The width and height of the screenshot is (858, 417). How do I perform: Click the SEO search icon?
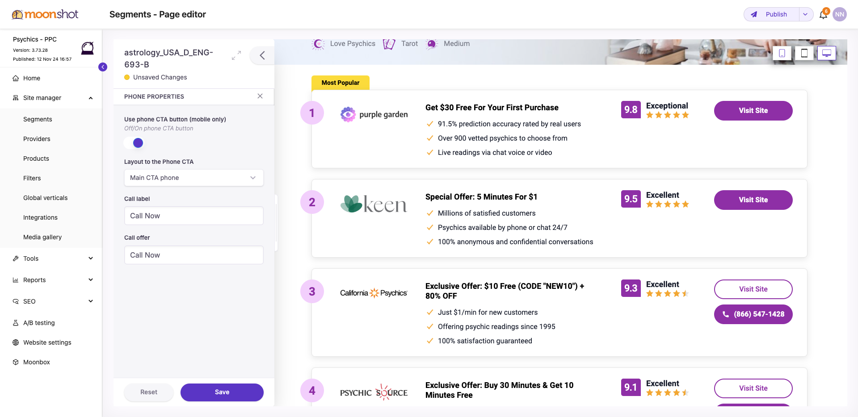point(16,301)
